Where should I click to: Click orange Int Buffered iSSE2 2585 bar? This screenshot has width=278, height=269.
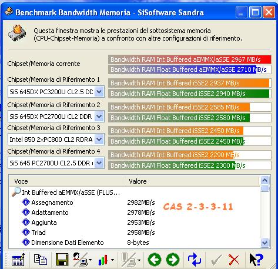pos(190,107)
